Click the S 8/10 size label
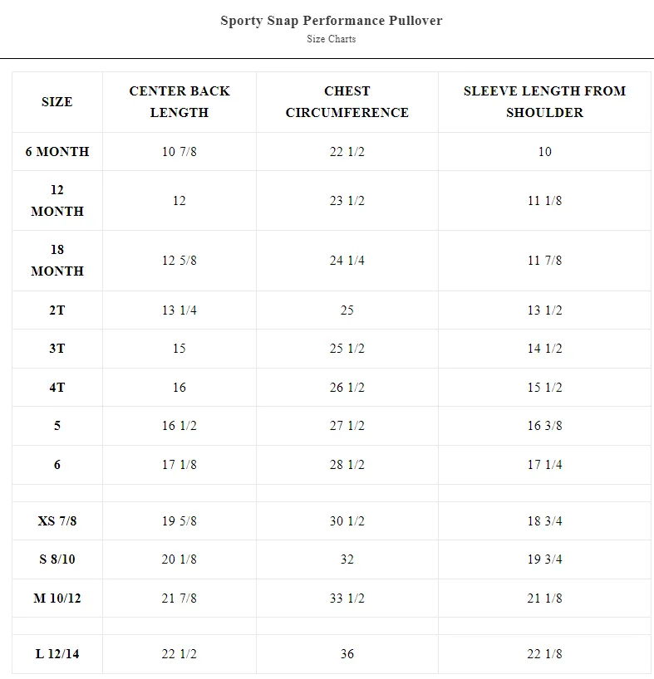Screen dimensions: 654x679 point(57,559)
